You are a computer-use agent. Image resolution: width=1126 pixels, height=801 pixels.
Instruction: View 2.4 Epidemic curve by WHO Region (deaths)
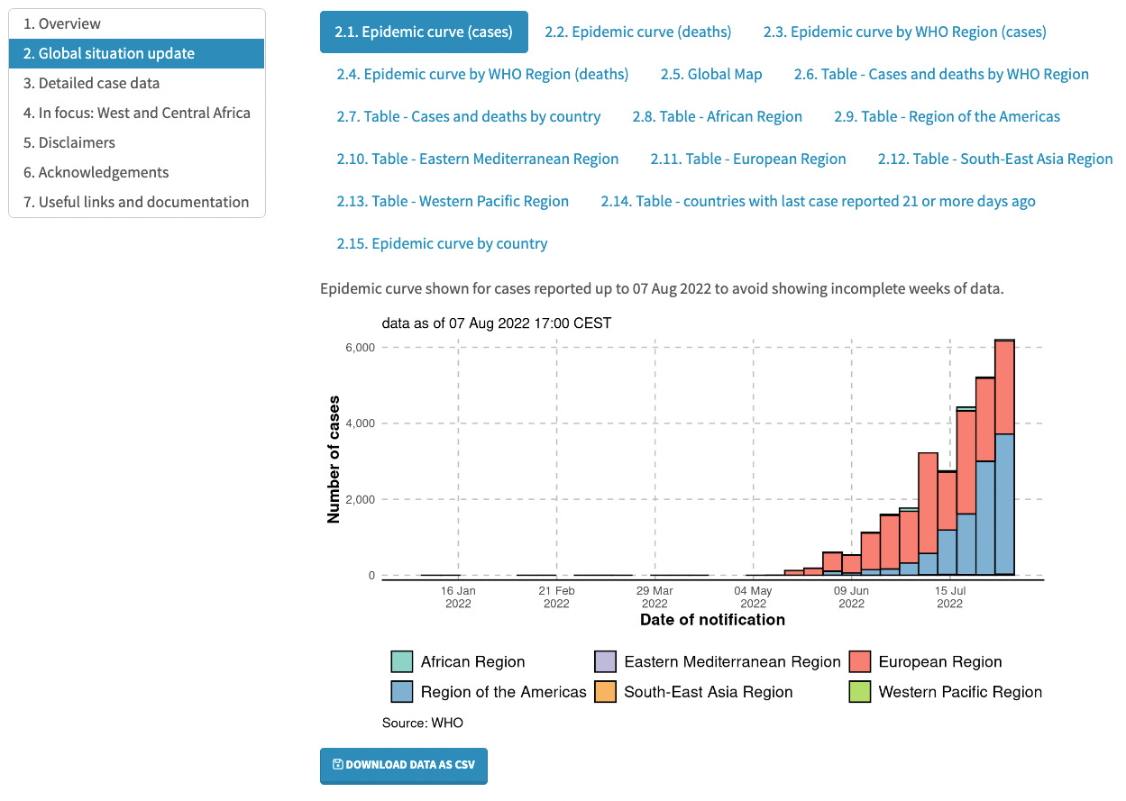click(482, 74)
